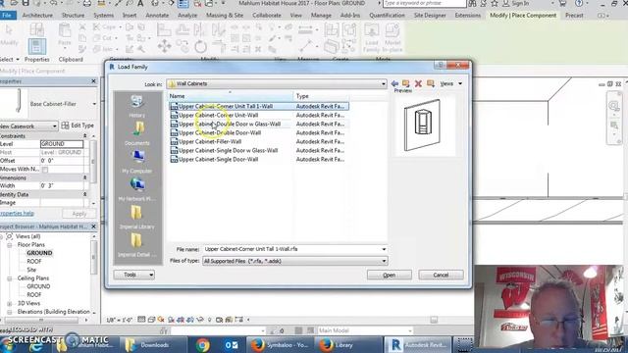628x353 pixels.
Task: Switch to the Structure ribbon tab
Action: [73, 16]
